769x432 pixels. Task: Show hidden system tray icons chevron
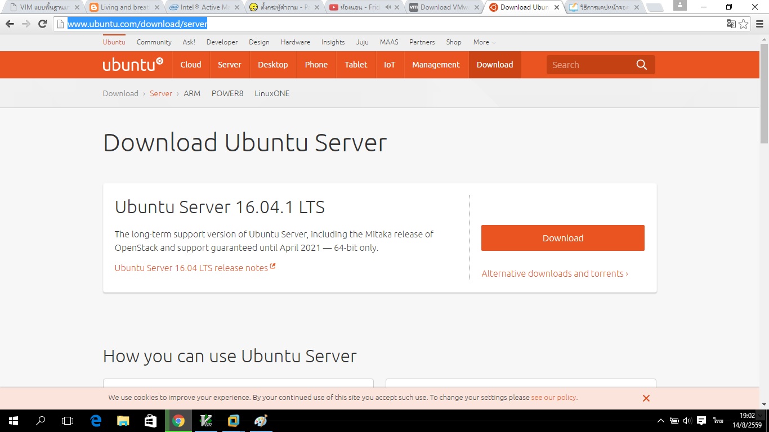pos(661,421)
